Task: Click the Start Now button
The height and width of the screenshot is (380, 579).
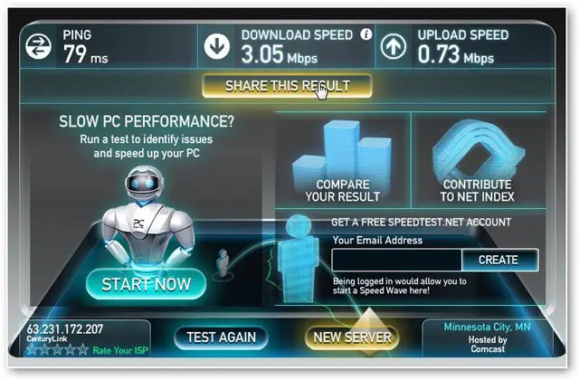Action: pos(147,284)
